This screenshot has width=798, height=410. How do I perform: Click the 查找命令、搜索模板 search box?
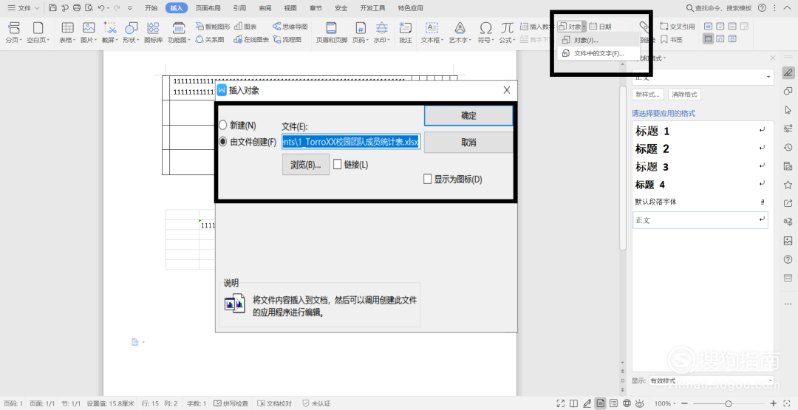[719, 8]
